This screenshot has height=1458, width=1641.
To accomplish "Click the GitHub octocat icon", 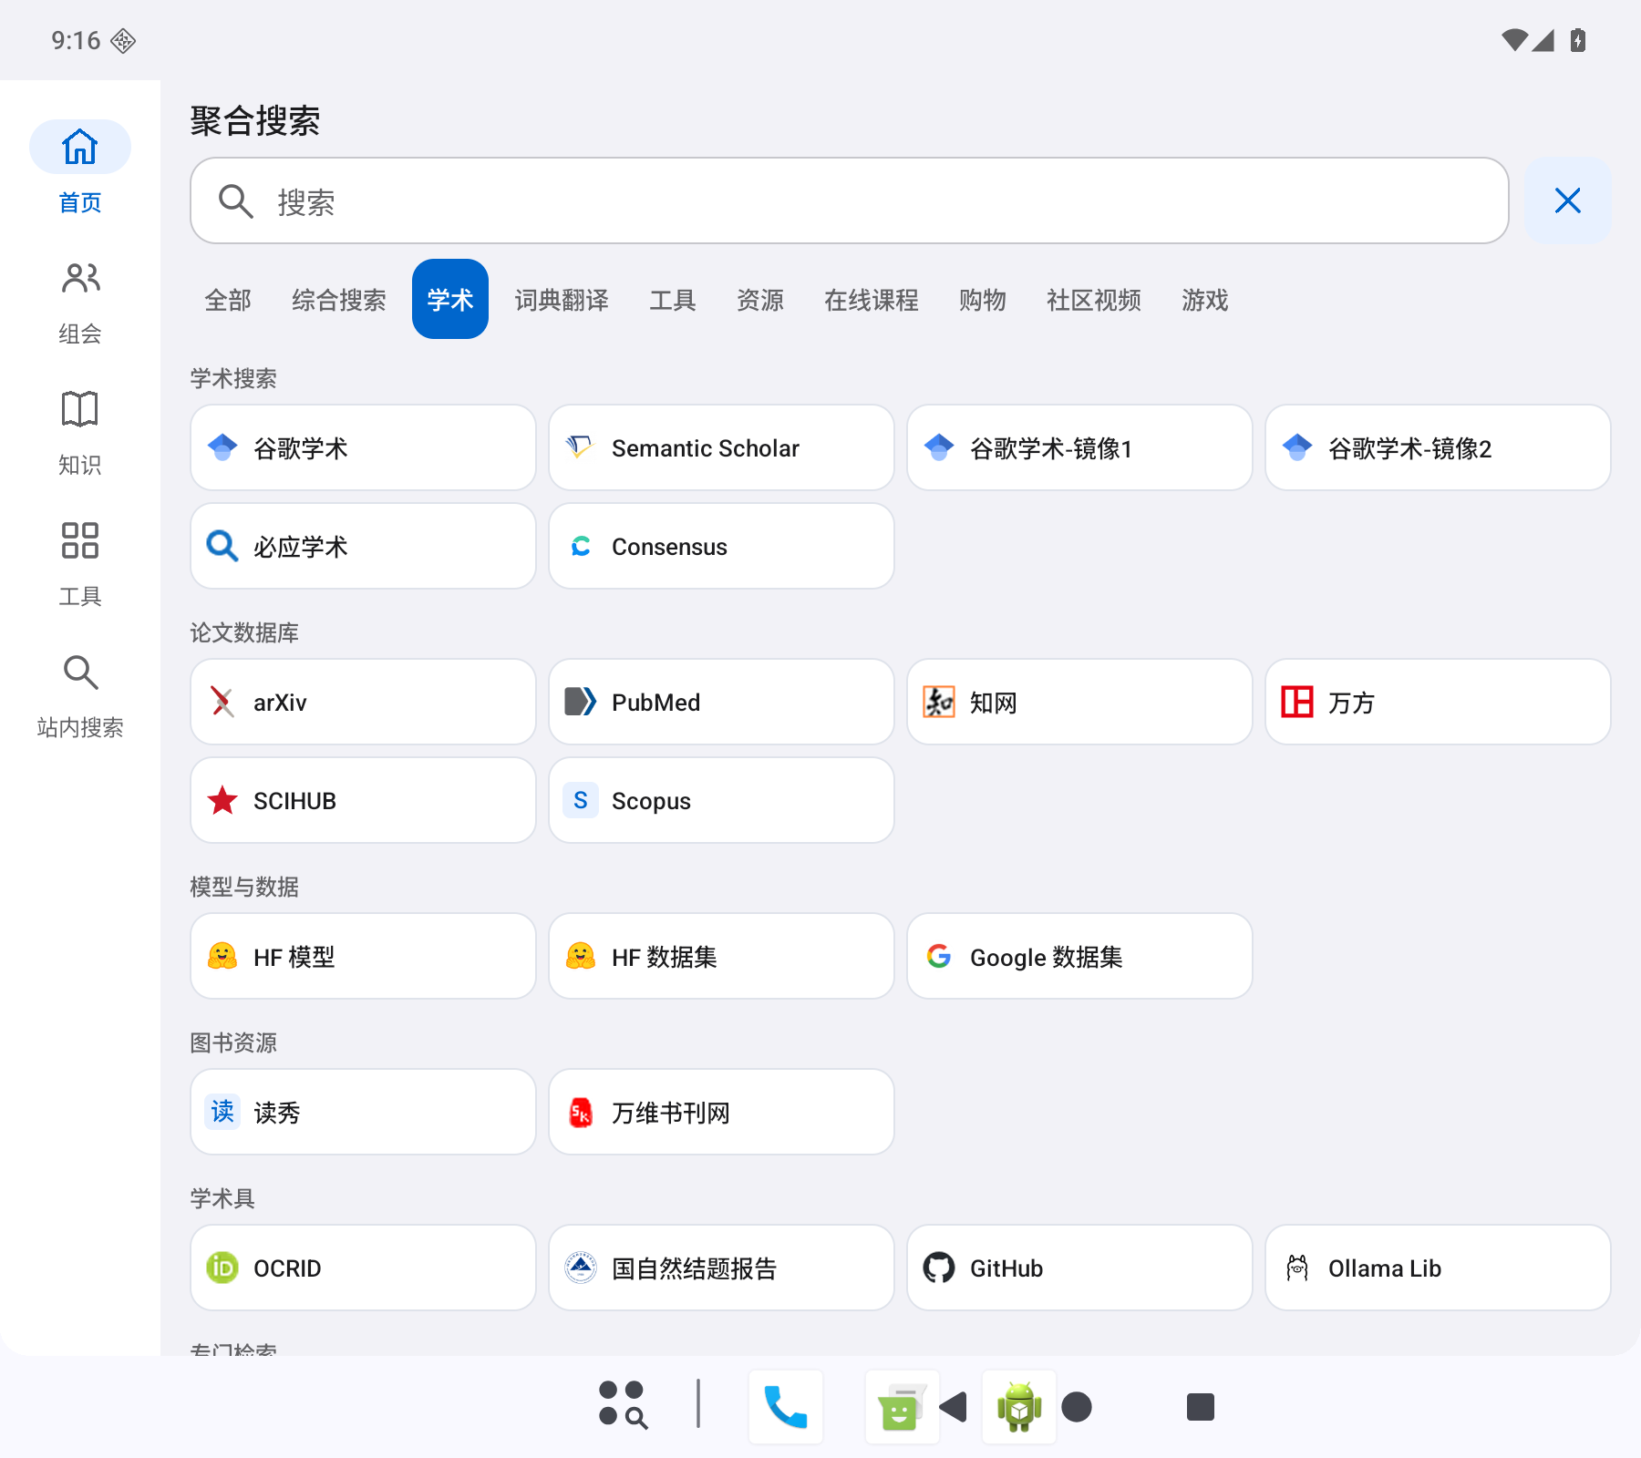I will point(939,1268).
